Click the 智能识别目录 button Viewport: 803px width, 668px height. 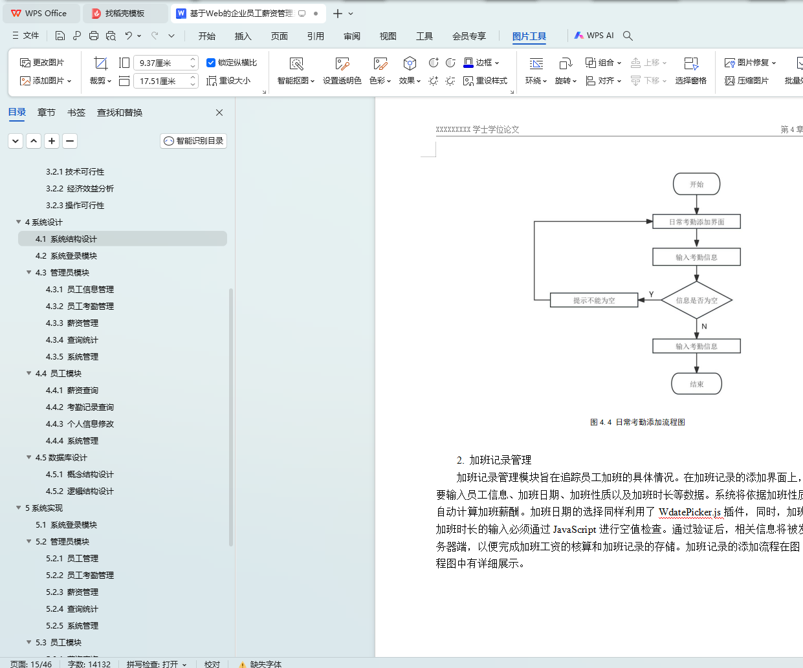[x=193, y=141]
